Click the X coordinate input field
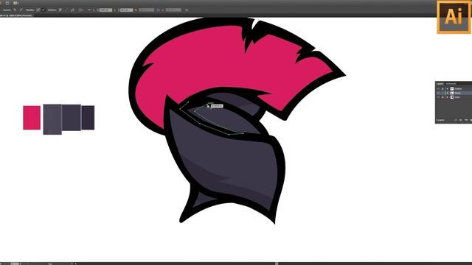Viewport: 472px width, 265px height. pyautogui.click(x=105, y=10)
